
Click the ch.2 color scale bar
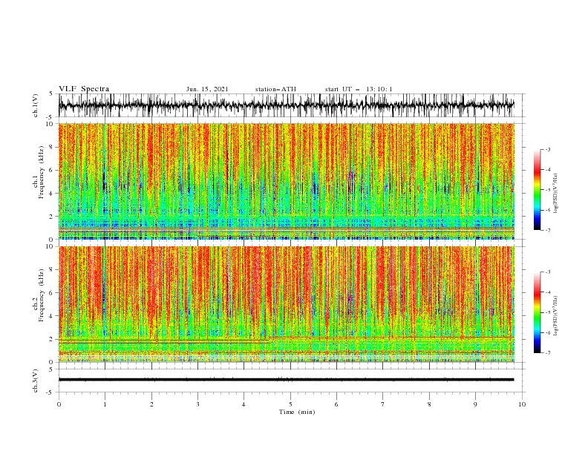pyautogui.click(x=537, y=312)
